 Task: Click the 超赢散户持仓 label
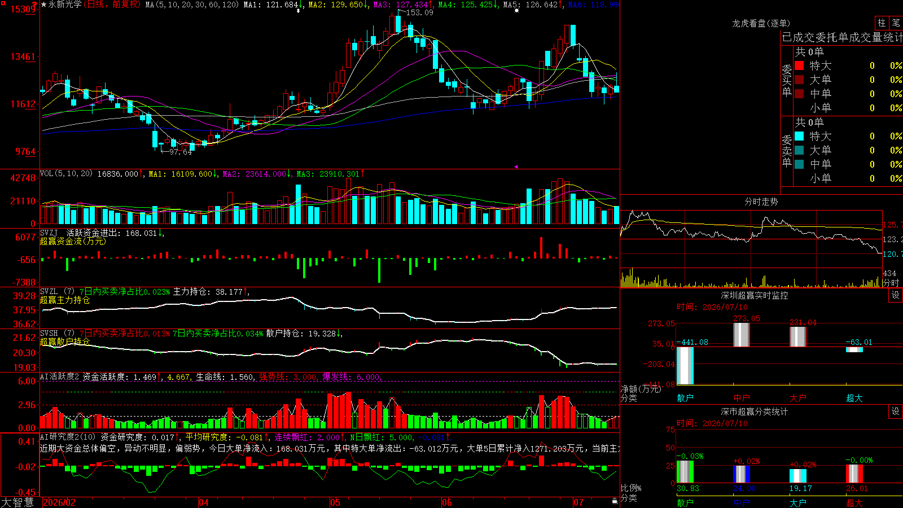pyautogui.click(x=65, y=342)
